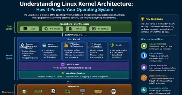Click the Text Editor label text
This screenshot has width=182, height=95.
point(79,29)
